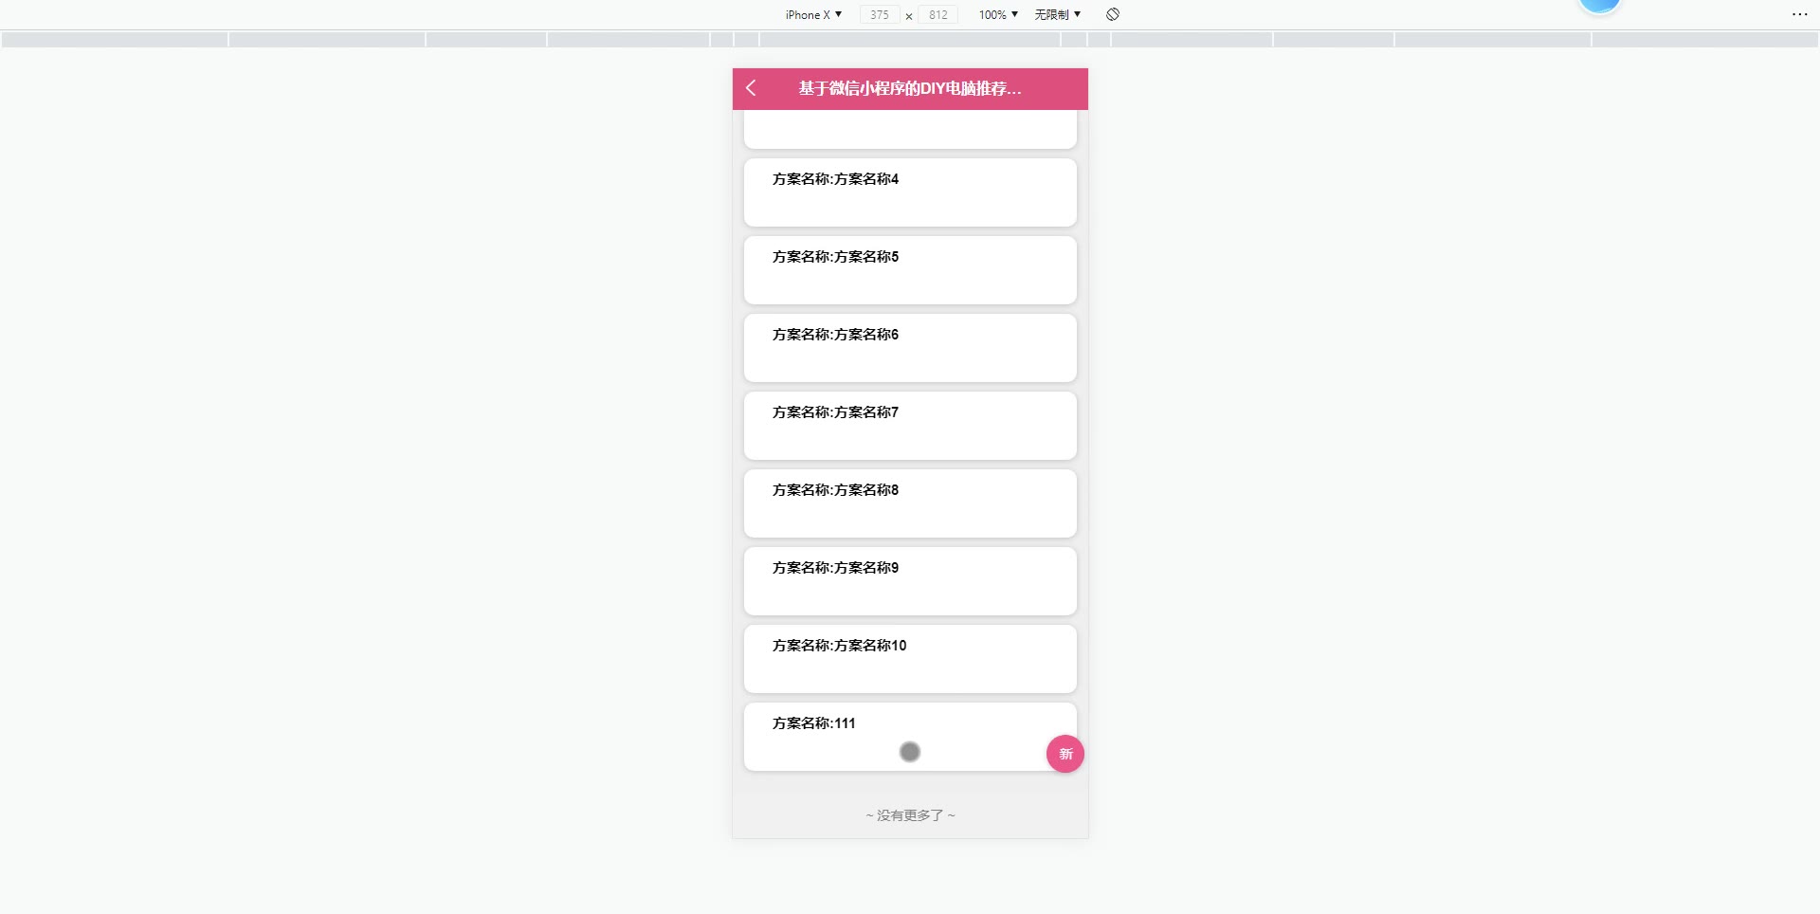Open the three-dots more options menu
Screen dimensions: 1820x914
[1799, 14]
